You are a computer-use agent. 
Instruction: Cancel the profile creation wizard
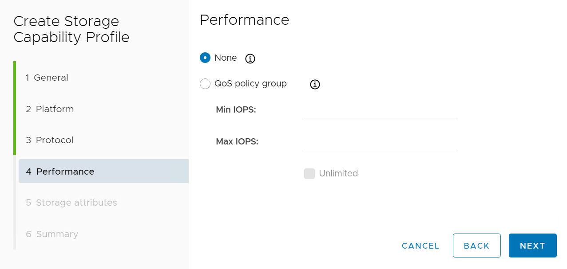pos(420,246)
